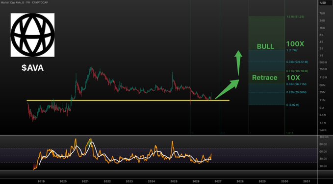Click the 50M price axis label
Image resolution: width=333 pixels, height=184 pixels.
tap(322, 85)
